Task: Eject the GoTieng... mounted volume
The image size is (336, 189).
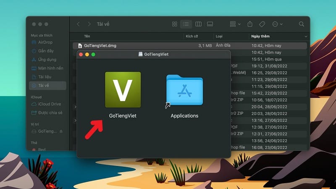Action: pyautogui.click(x=61, y=131)
